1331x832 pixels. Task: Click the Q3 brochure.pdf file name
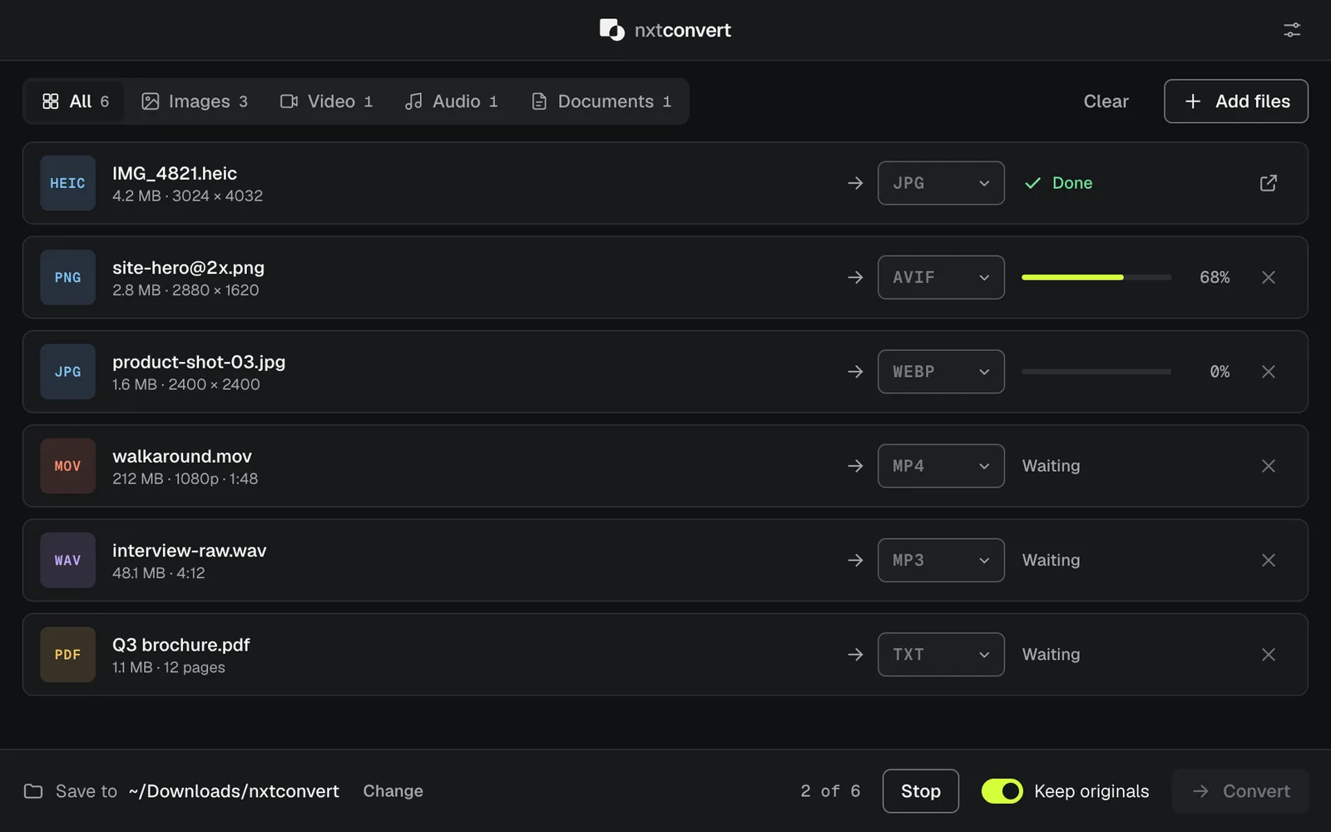pos(181,645)
